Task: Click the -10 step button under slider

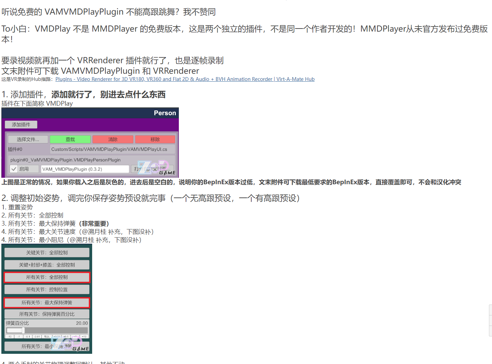Action: point(10,336)
